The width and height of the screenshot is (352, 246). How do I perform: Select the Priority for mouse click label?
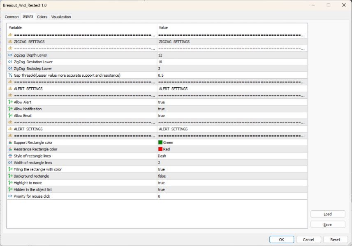tap(32, 196)
